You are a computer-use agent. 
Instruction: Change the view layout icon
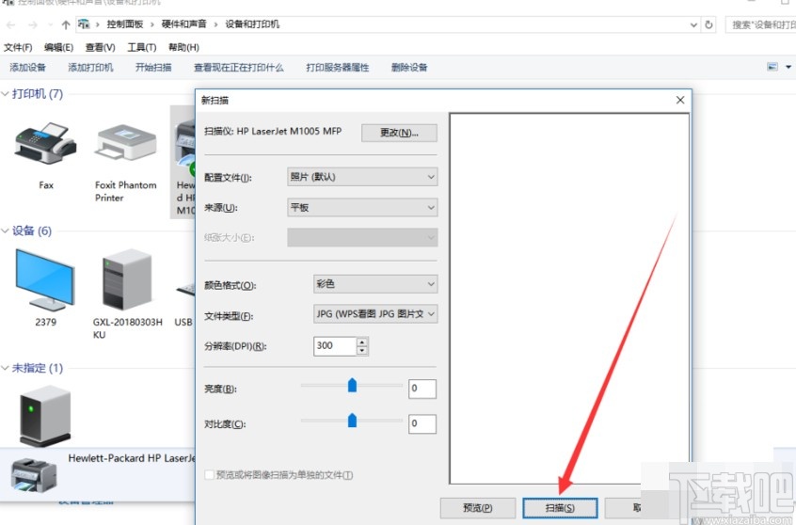click(x=772, y=67)
